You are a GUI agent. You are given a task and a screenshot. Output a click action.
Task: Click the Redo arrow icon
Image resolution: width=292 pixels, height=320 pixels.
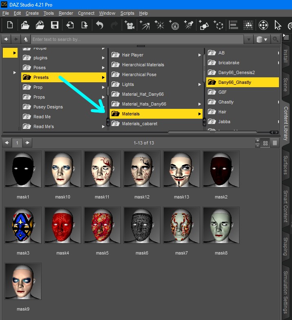[114, 25]
